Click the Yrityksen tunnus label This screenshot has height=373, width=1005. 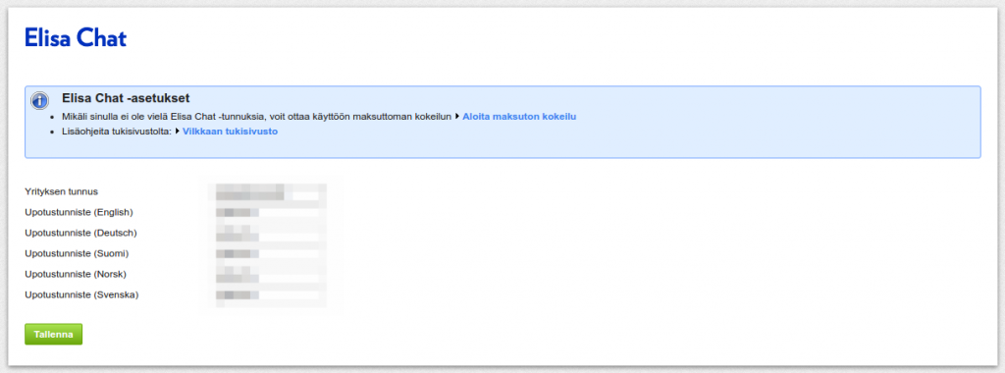(x=62, y=191)
